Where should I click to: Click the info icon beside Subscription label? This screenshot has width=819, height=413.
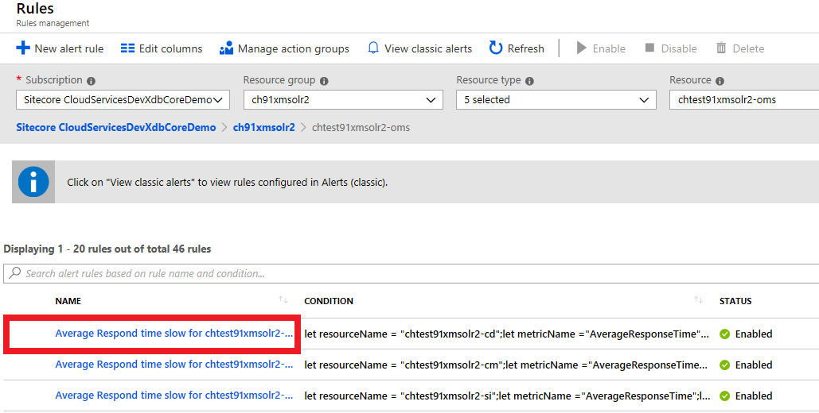point(91,81)
